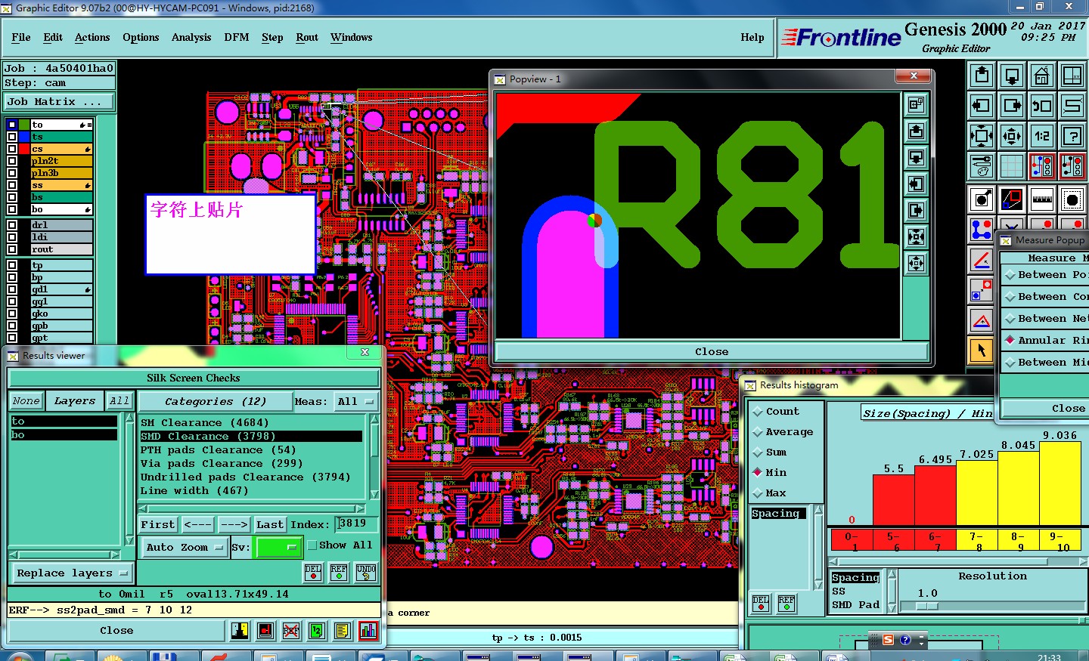This screenshot has width=1089, height=661.
Task: Select the Average radio option
Action: point(758,432)
